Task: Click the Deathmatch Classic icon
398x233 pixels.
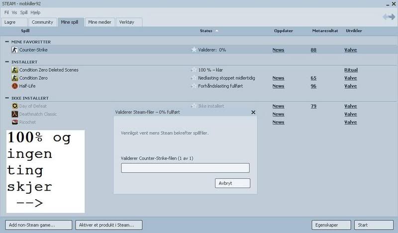Action: pyautogui.click(x=14, y=114)
